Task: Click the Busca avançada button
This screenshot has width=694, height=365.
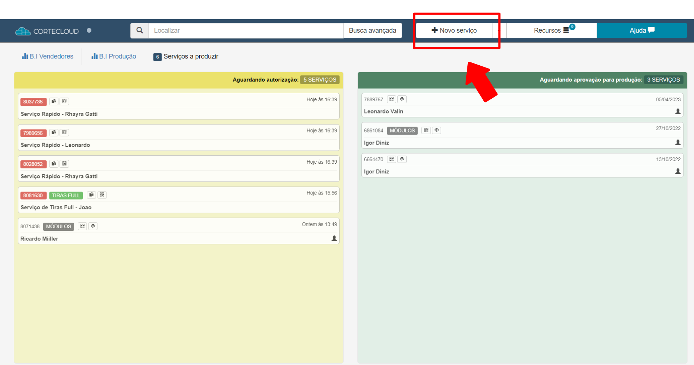Action: pyautogui.click(x=373, y=30)
